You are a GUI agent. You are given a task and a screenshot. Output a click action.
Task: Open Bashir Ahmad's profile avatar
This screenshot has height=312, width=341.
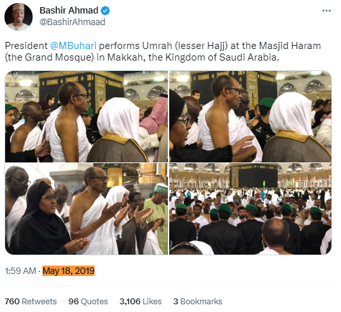[x=19, y=17]
